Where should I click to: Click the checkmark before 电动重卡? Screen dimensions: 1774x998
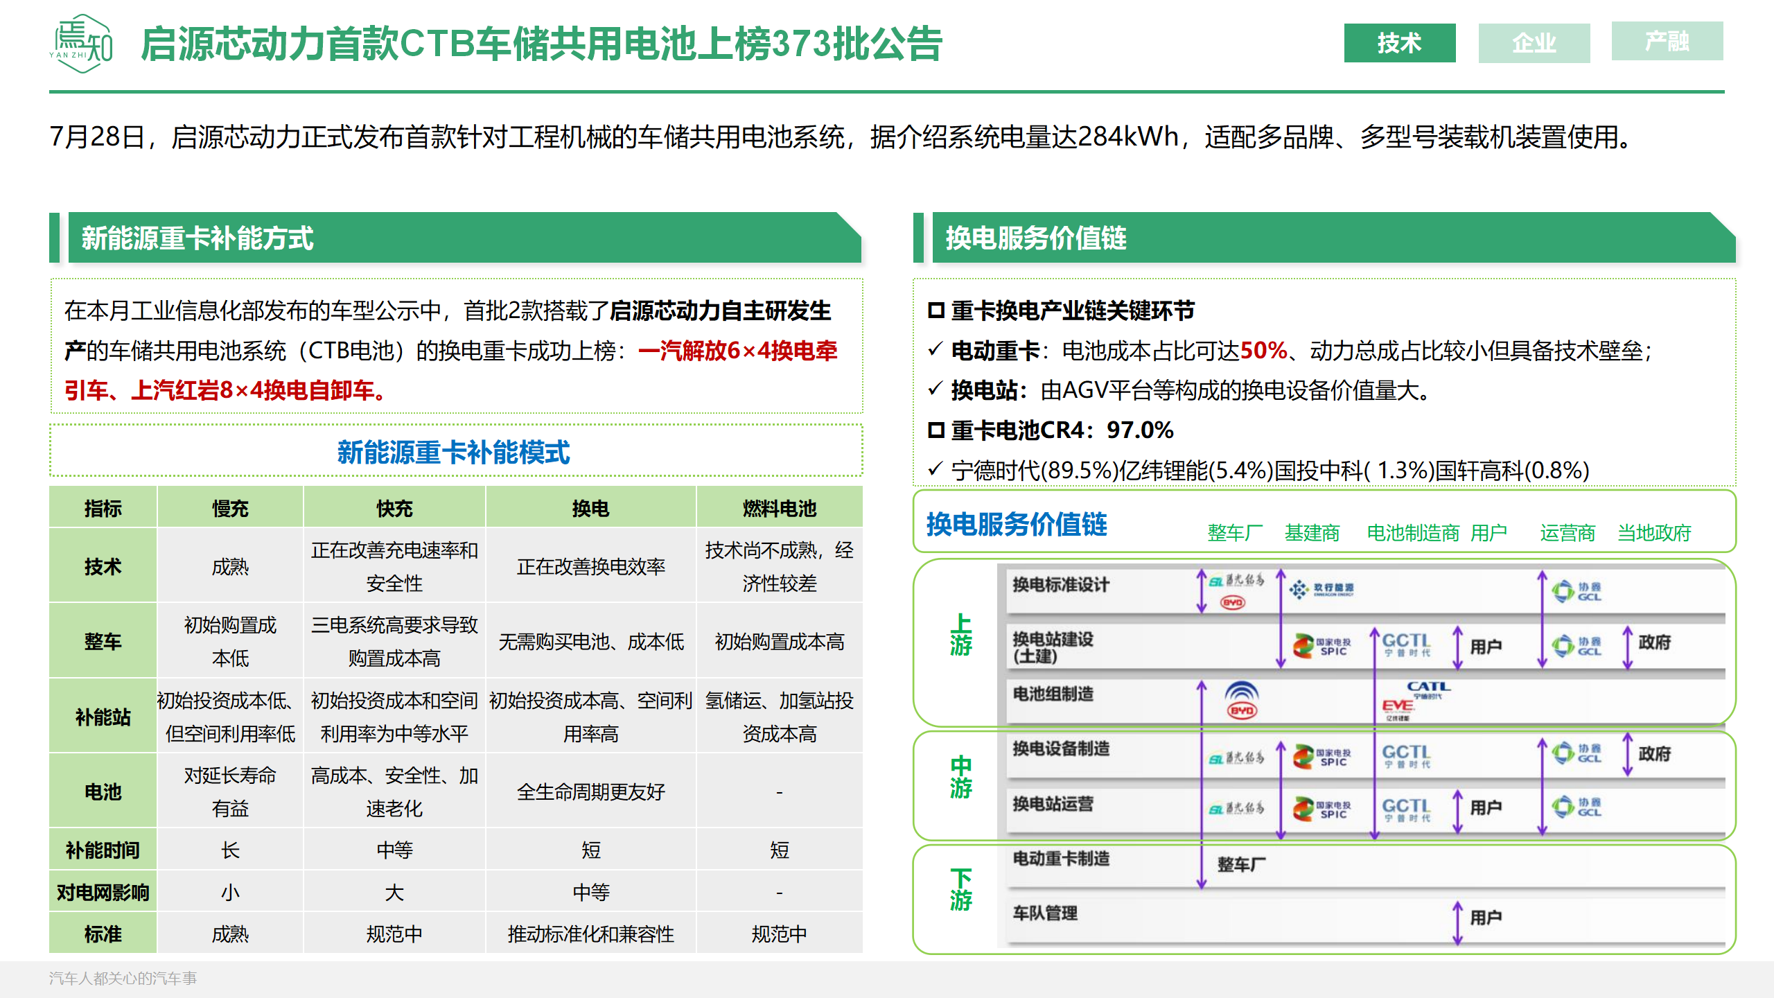[936, 349]
